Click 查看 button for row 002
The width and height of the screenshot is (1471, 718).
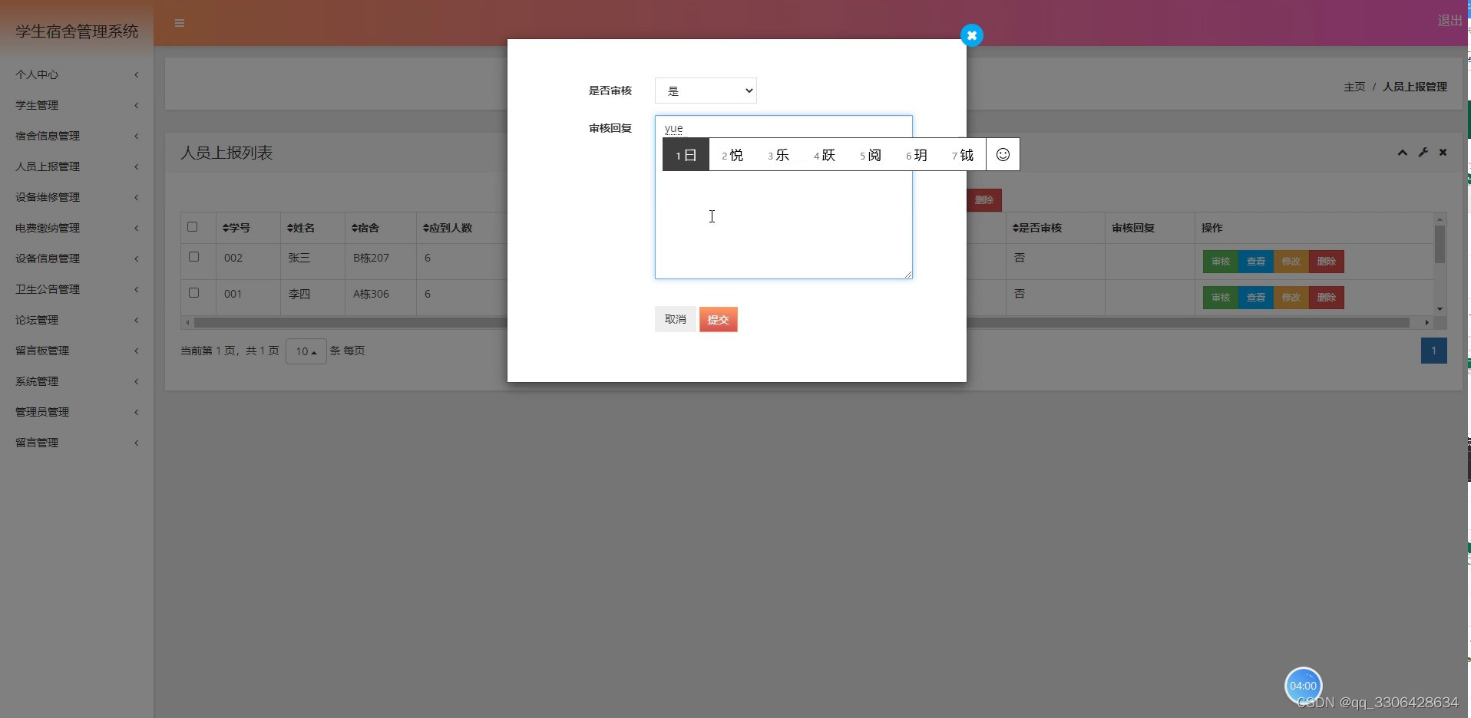tap(1256, 262)
